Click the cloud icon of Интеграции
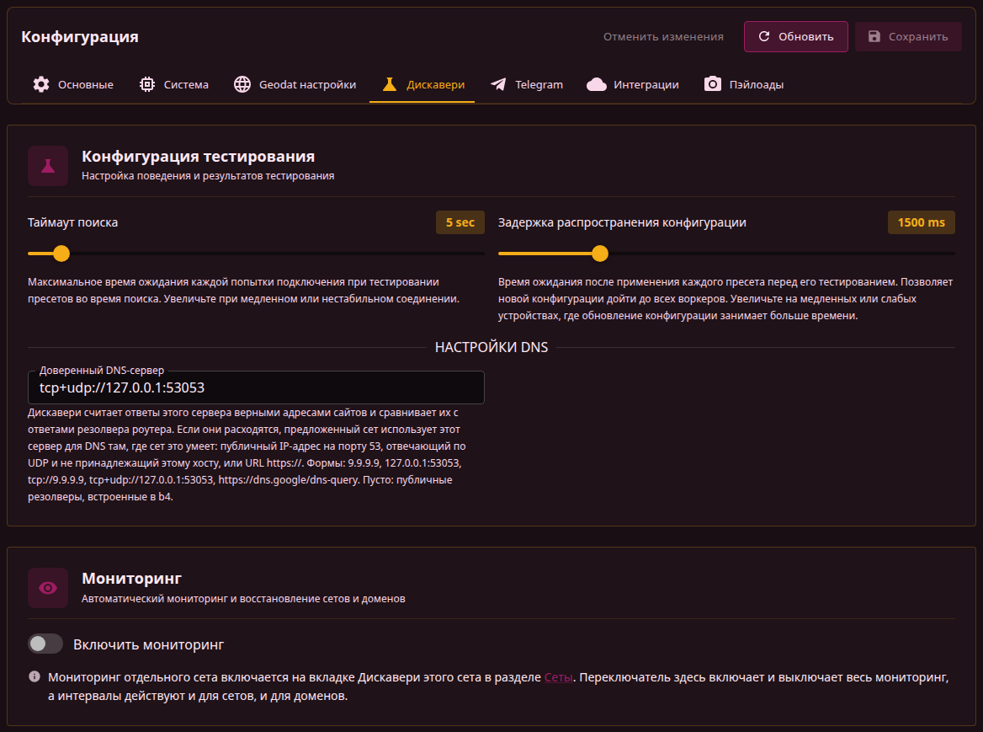Screen dimensions: 983x732 [596, 85]
